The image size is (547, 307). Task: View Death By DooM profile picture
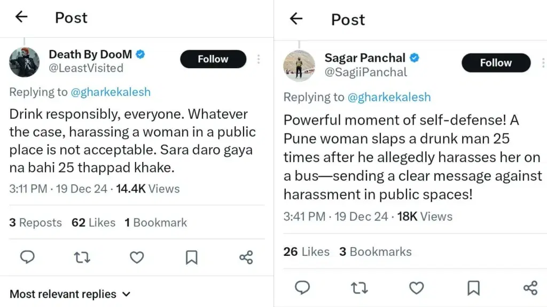(x=25, y=62)
